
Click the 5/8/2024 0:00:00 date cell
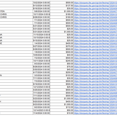point(41,11)
